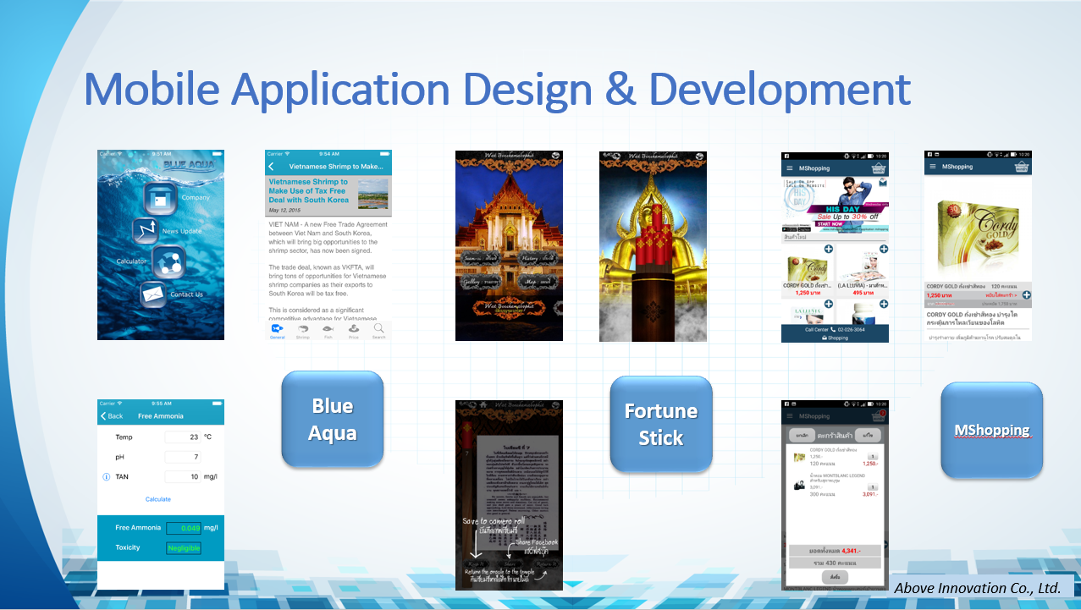This screenshot has width=1081, height=610.
Task: Click the MShopping label button
Action: [992, 431]
